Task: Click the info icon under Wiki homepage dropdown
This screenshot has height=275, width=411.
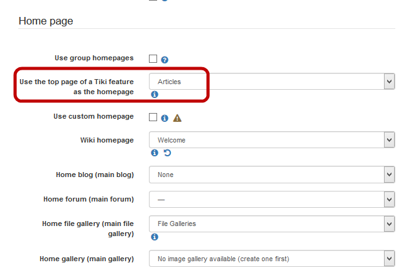Action: 155,153
